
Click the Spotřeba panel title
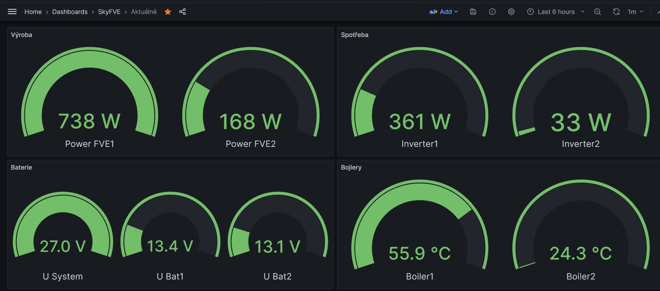coord(354,35)
